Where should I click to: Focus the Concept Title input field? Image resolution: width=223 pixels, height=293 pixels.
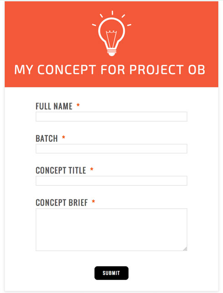click(111, 181)
